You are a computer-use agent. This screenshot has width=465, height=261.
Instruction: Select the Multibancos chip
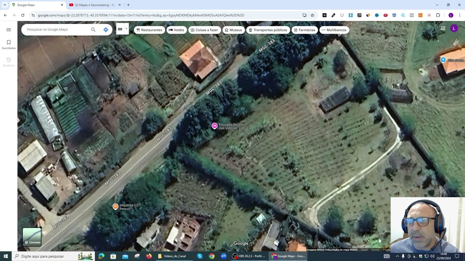point(334,30)
